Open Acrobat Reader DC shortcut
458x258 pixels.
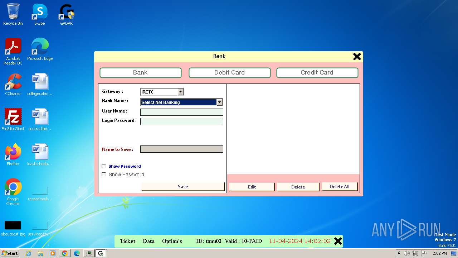pos(13,52)
